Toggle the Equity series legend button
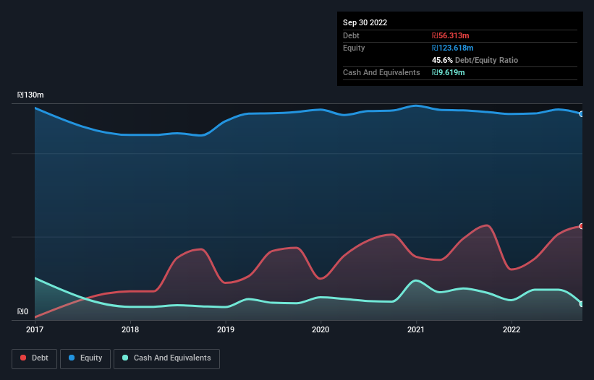 coord(85,358)
